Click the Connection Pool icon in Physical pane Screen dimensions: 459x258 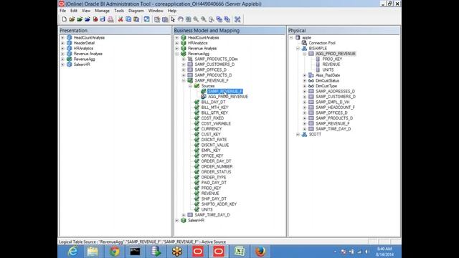(304, 43)
